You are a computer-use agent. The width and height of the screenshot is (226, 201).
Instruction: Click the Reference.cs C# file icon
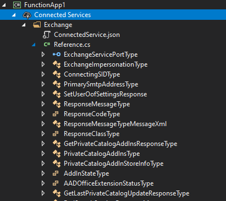click(x=47, y=45)
